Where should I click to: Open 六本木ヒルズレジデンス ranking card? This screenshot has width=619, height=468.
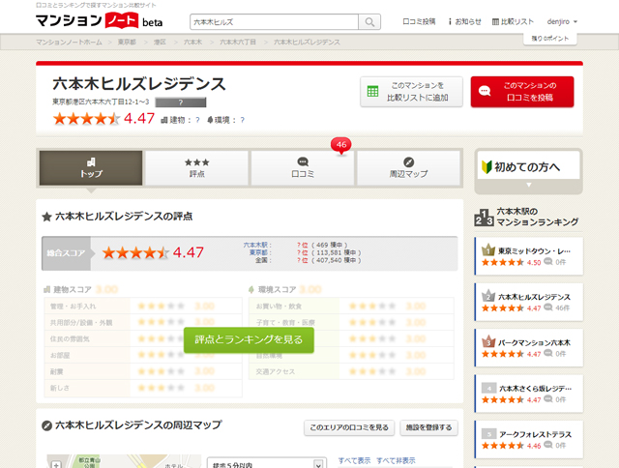(529, 302)
